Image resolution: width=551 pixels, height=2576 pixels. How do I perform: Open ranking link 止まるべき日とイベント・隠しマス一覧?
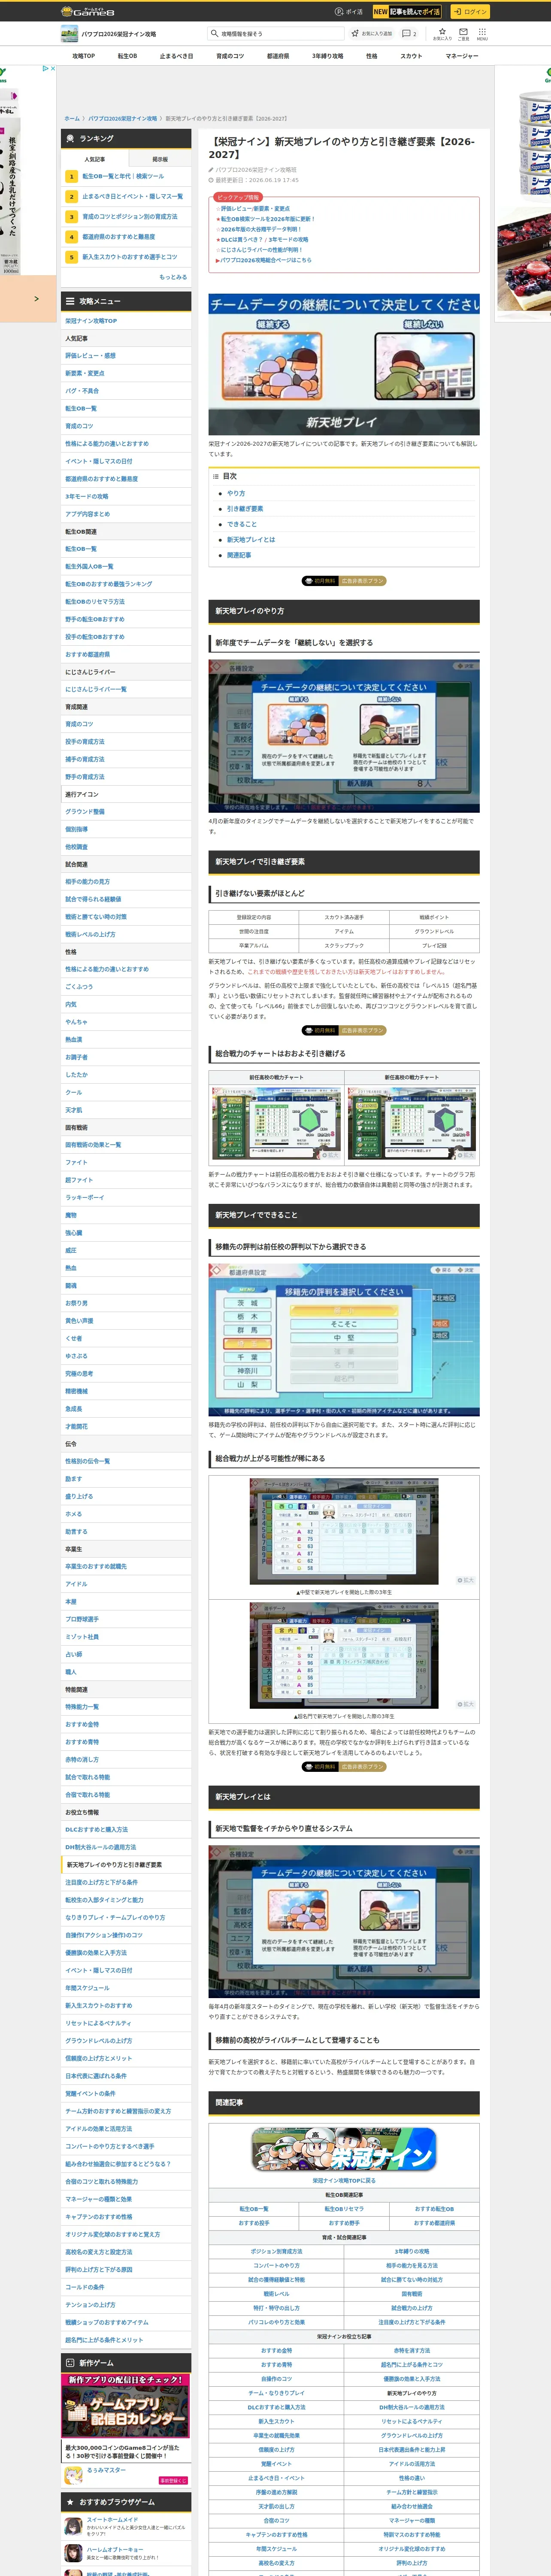[133, 196]
